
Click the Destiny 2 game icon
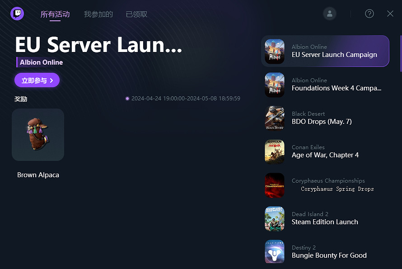coord(275,252)
